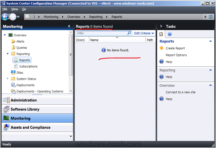Click the Alerts tree label

click(20, 41)
